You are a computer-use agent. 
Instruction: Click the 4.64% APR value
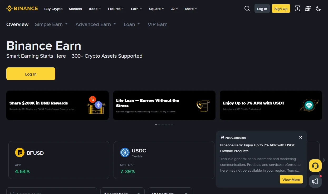coord(22,172)
